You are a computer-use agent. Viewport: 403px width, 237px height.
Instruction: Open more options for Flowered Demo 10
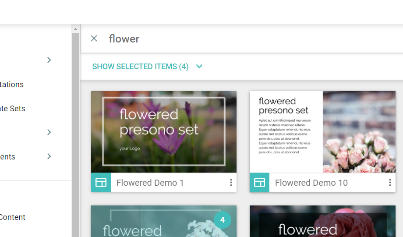tap(389, 183)
